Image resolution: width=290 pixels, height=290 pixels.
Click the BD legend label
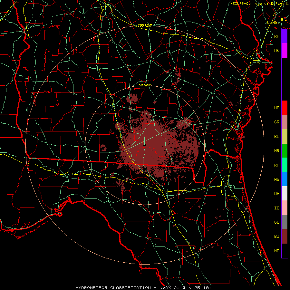point(277,137)
